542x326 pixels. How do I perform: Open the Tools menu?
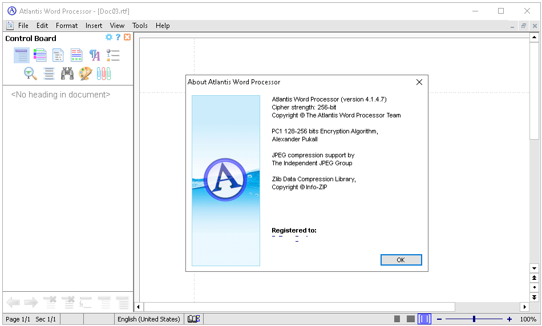point(140,26)
